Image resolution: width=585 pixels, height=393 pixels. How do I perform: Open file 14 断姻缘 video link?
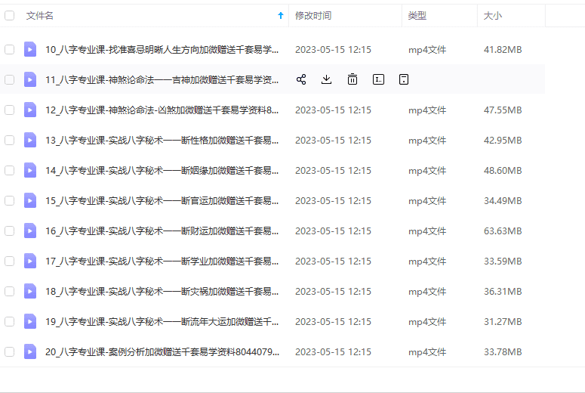(x=162, y=170)
